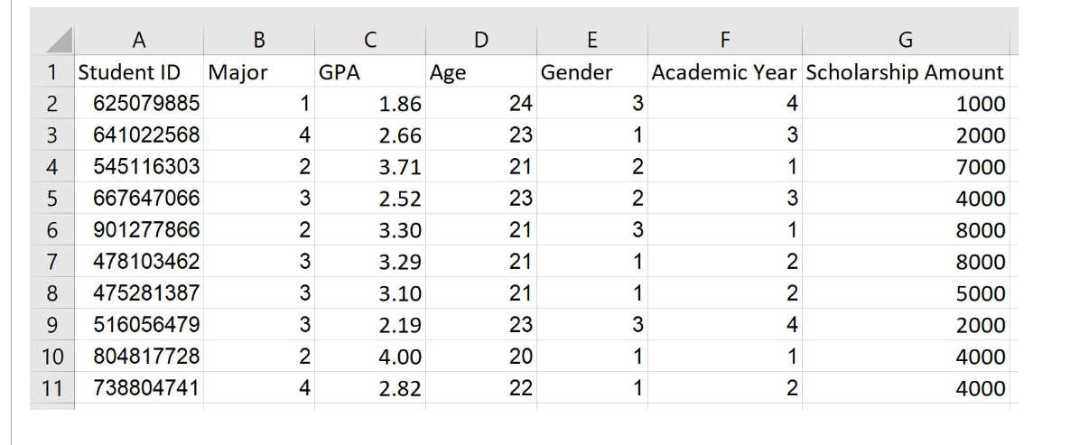
Task: Click the scholarship cell showing 1000
Action: pyautogui.click(x=905, y=103)
